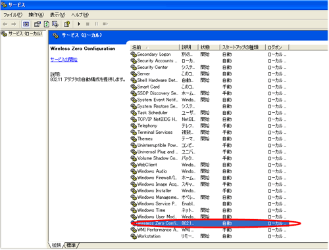Click 開始 status of Workstation row
This screenshot has width=329, height=250.
pyautogui.click(x=205, y=236)
